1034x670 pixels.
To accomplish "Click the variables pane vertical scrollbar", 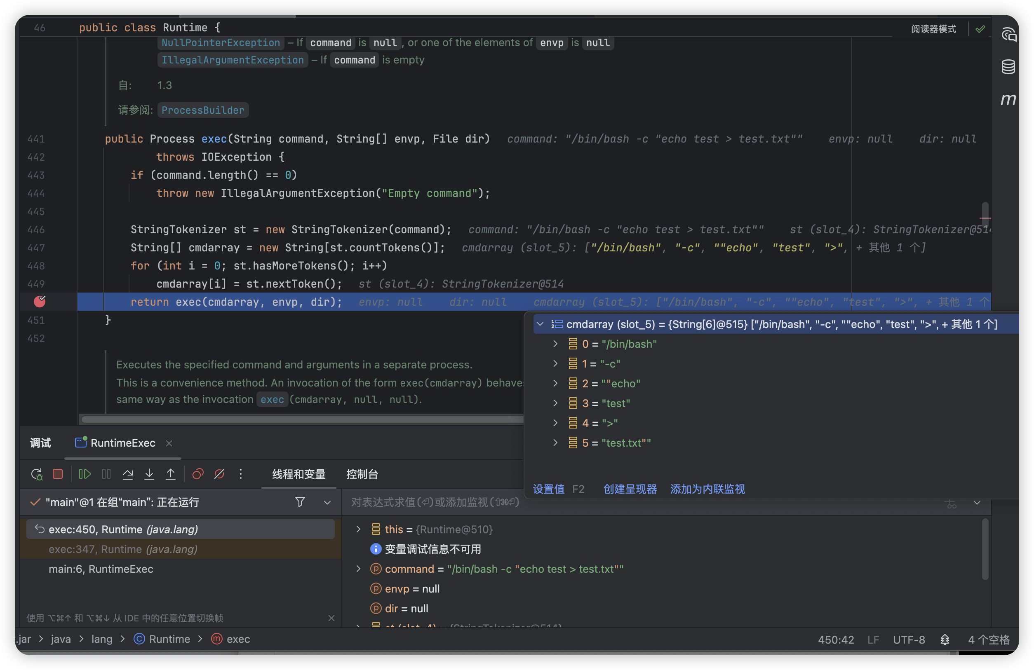I will click(985, 549).
